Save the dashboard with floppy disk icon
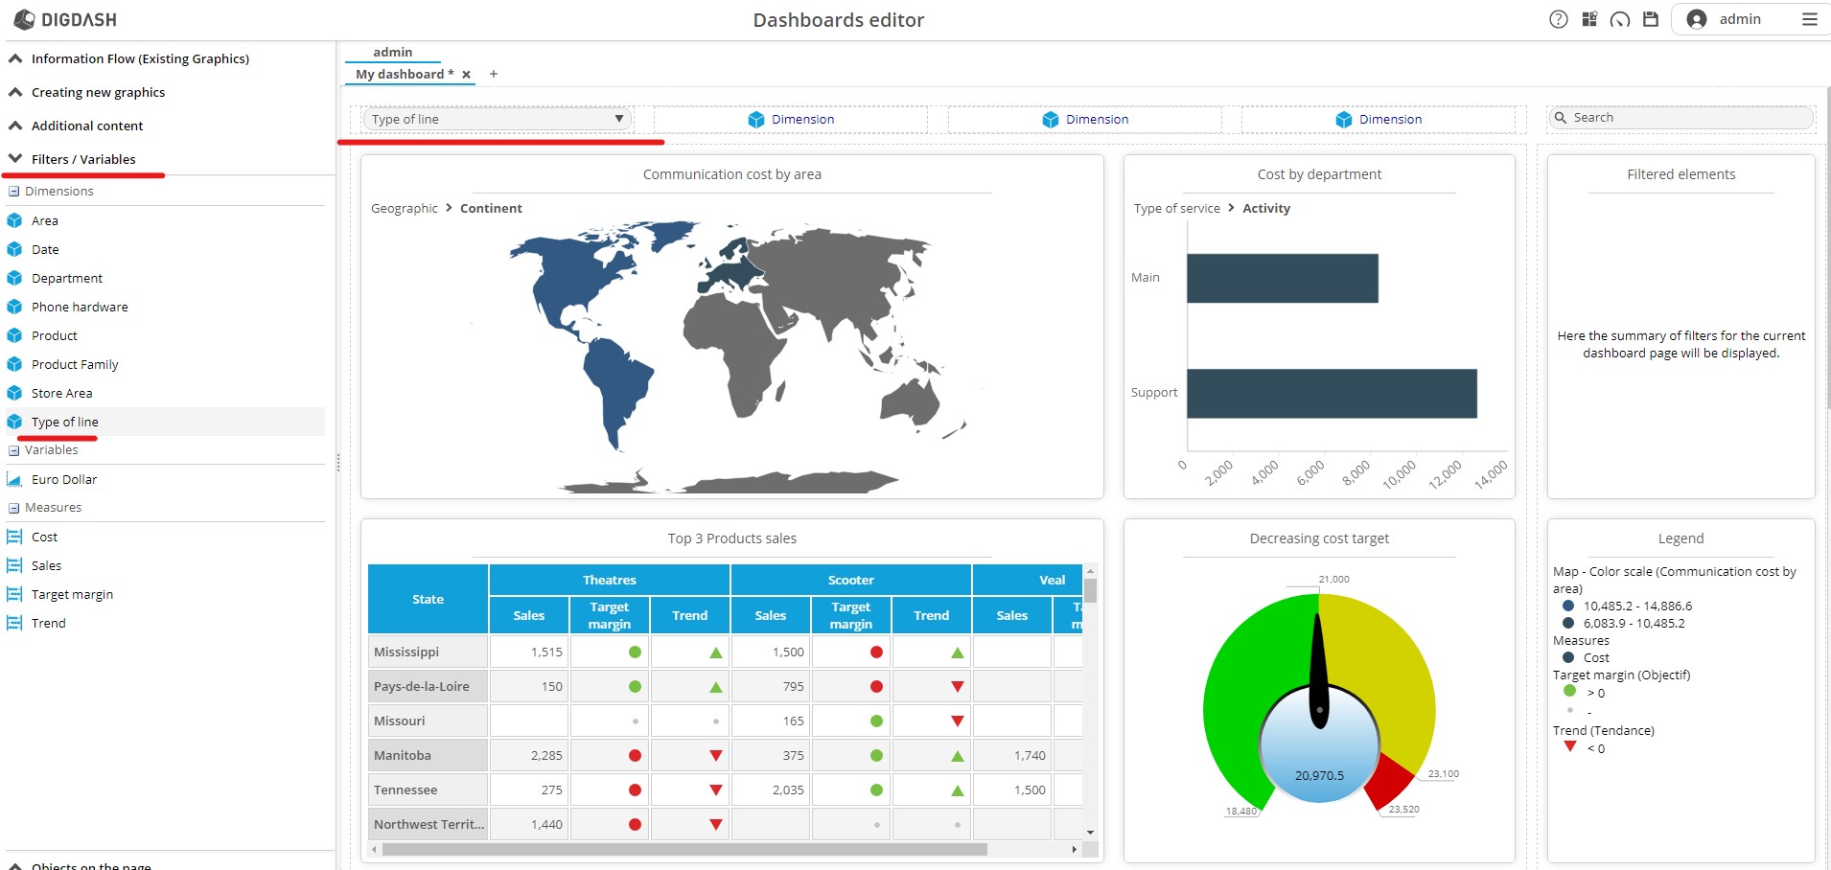 pos(1651,19)
